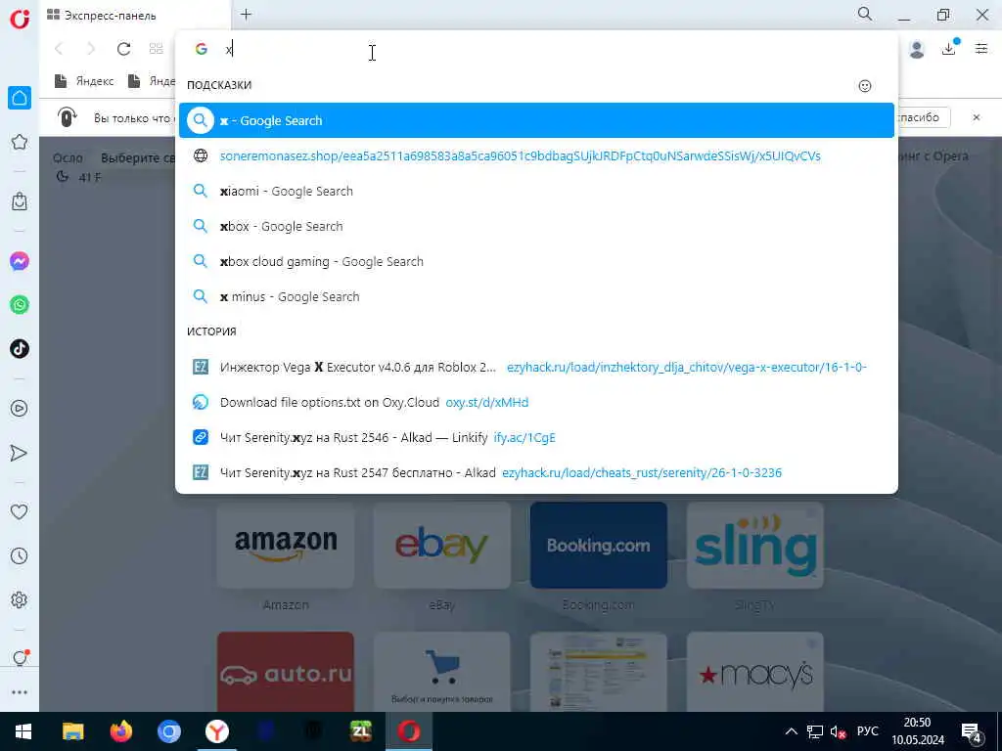The width and height of the screenshot is (1002, 751).
Task: Launch Yandex Browser from the taskbar
Action: click(x=217, y=731)
